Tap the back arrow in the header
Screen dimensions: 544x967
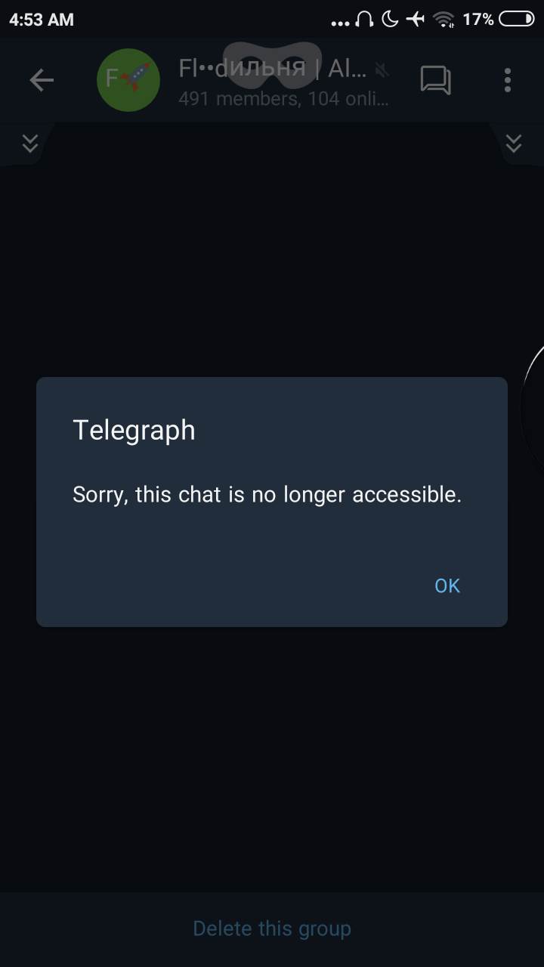42,79
